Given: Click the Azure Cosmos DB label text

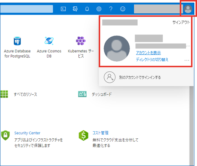Looking at the screenshot, I should click(x=49, y=53).
